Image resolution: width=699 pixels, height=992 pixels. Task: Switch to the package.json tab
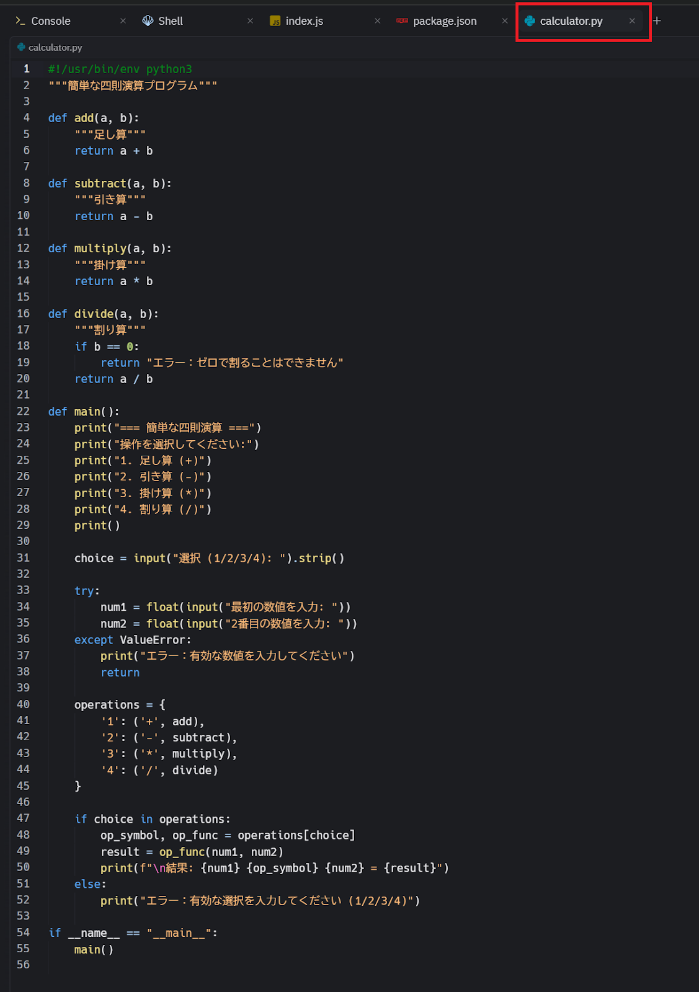click(x=444, y=21)
